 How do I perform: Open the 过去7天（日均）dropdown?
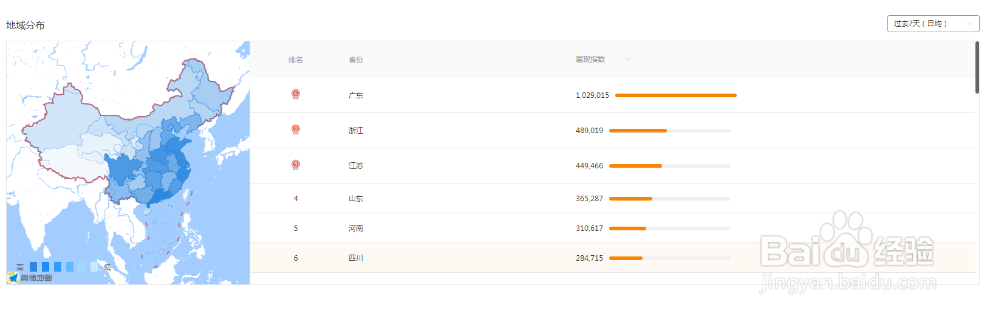[x=933, y=24]
